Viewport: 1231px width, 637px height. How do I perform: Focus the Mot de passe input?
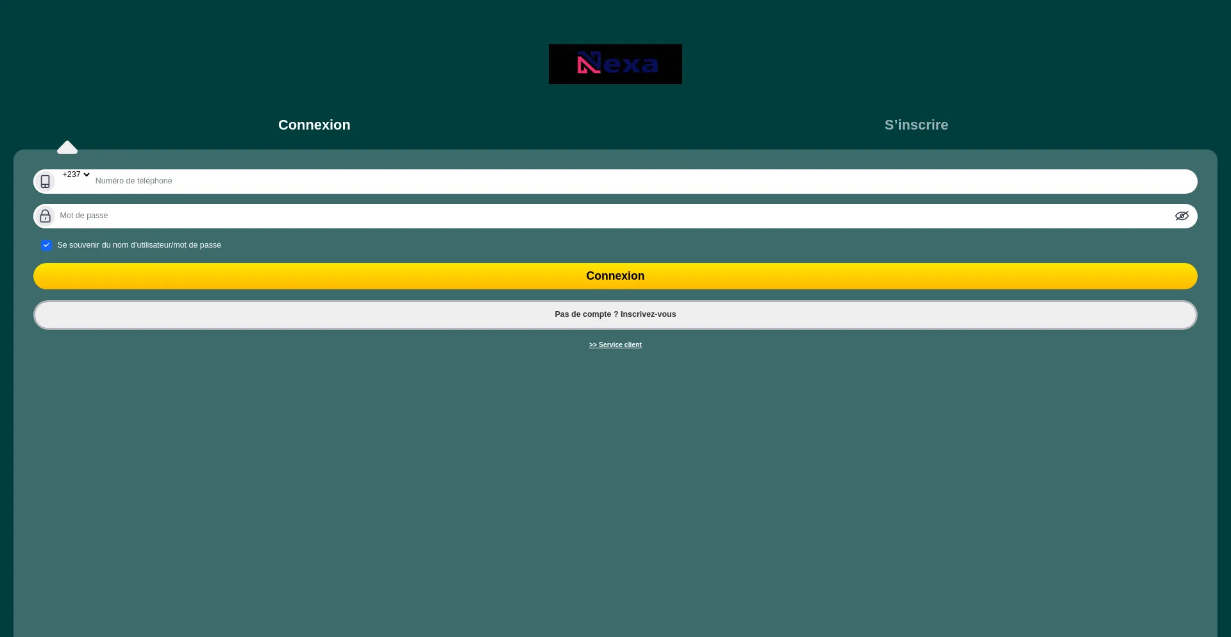(x=614, y=216)
